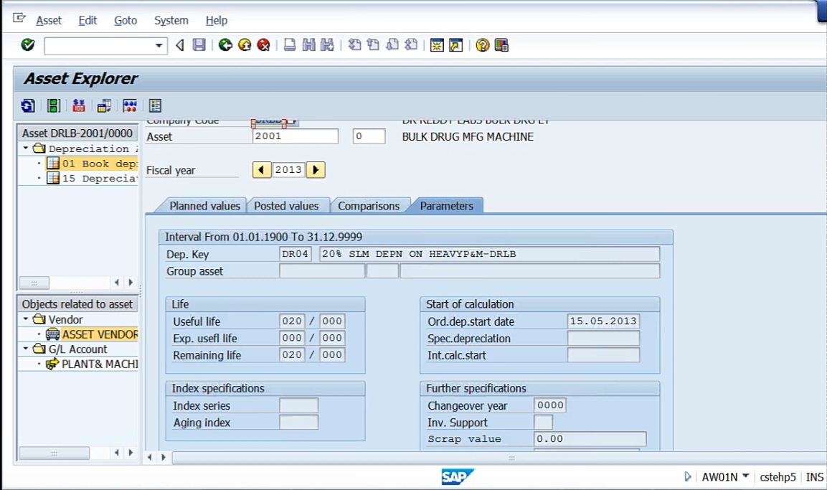Click the Refresh icon in Asset Explorer toolbar
Image resolution: width=827 pixels, height=490 pixels.
(x=28, y=105)
